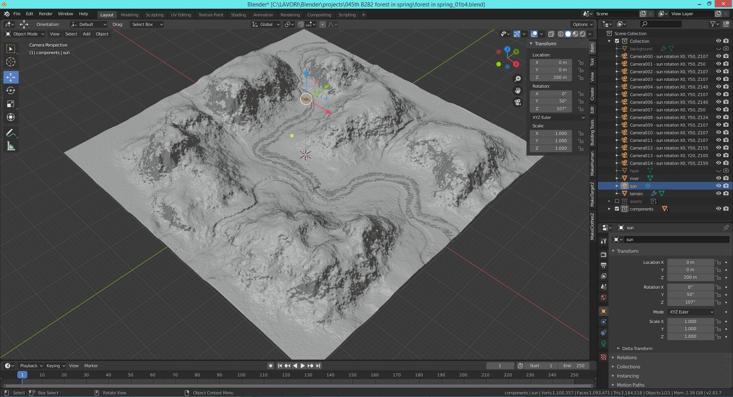Open the XYZ Euler rotation mode dropdown
The image size is (733, 397).
(x=558, y=117)
